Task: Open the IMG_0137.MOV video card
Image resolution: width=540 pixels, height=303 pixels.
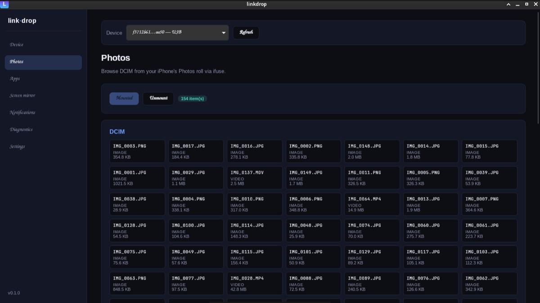Action: coord(255,178)
